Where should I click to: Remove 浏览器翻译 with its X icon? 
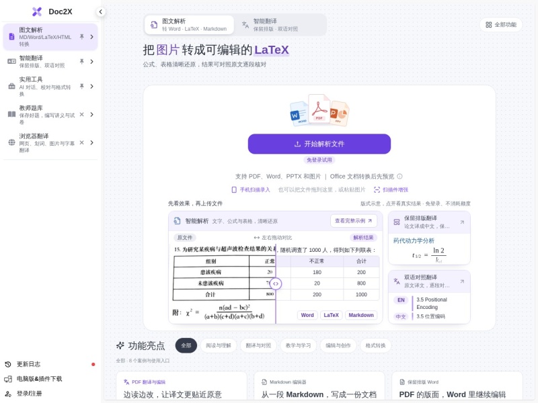(81, 142)
